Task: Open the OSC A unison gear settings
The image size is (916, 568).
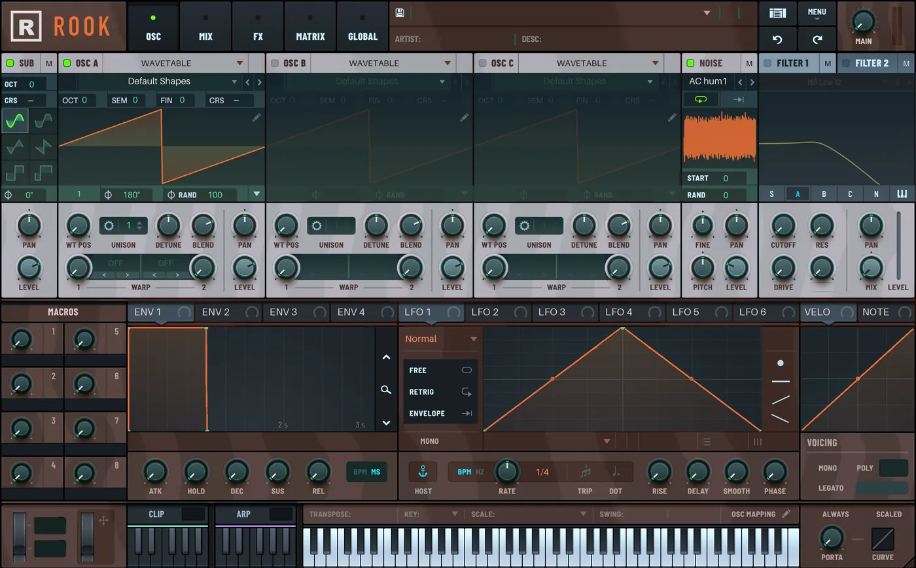Action: pyautogui.click(x=109, y=226)
